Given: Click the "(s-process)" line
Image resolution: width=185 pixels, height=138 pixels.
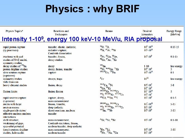Looking at the screenshot, I should pyautogui.click(x=9, y=76).
